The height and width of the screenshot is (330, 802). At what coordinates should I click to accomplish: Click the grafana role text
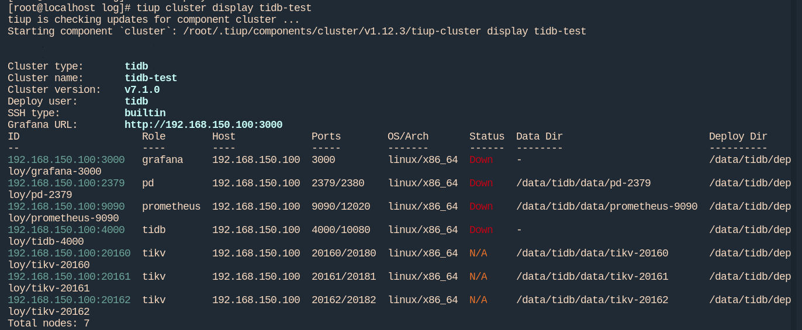(163, 159)
